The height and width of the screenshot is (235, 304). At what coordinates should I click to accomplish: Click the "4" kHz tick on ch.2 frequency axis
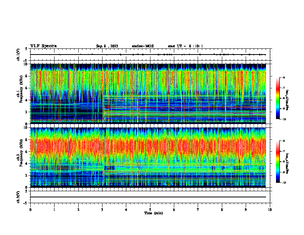point(27,164)
